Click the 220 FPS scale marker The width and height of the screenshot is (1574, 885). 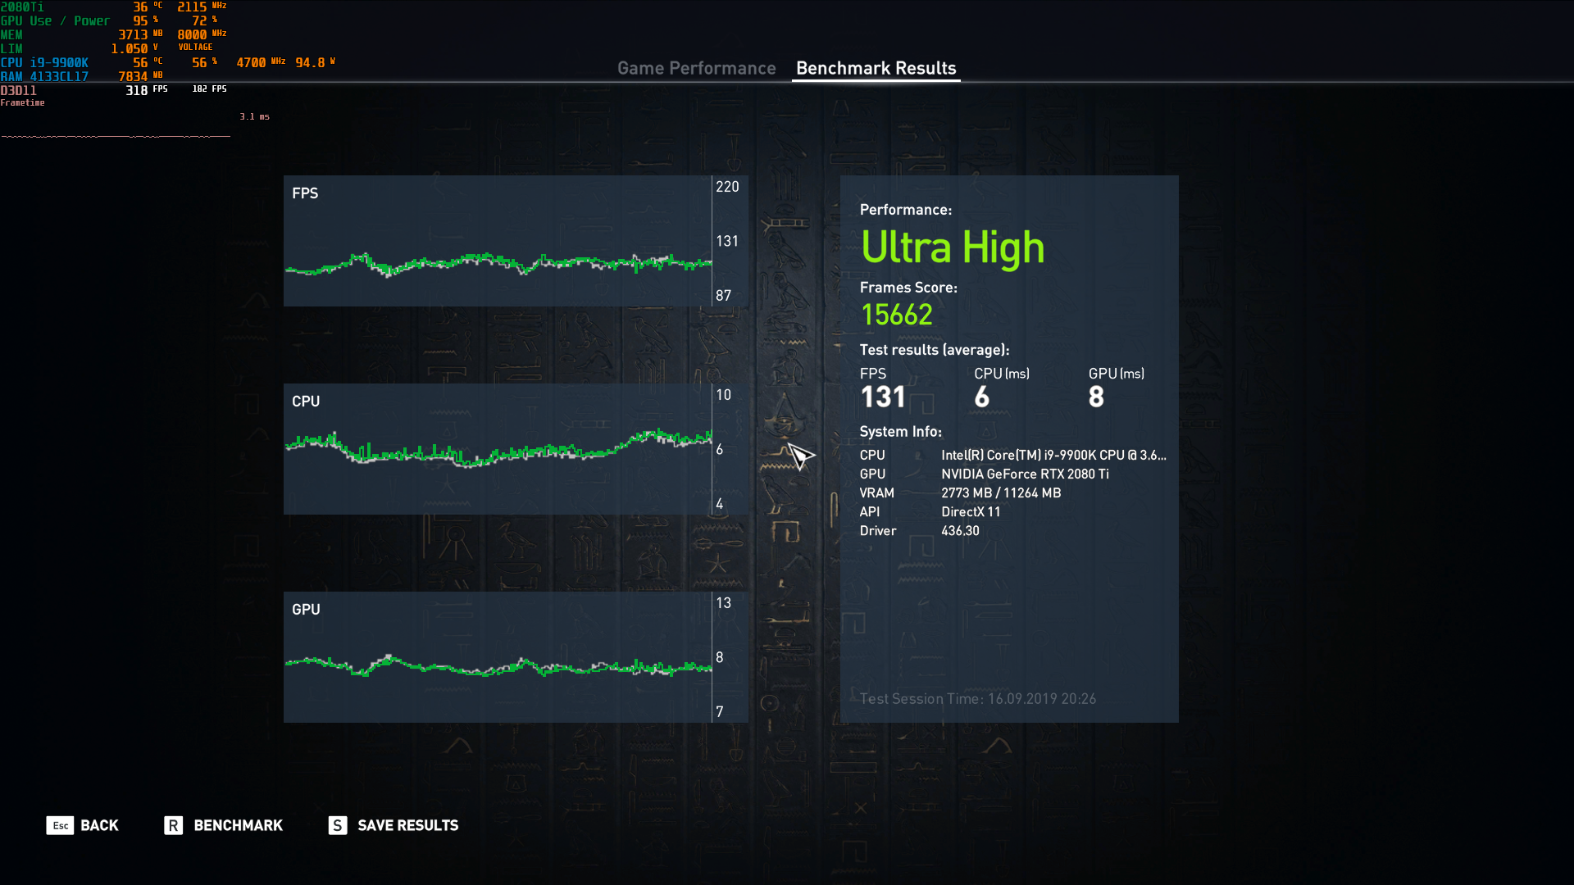click(728, 186)
